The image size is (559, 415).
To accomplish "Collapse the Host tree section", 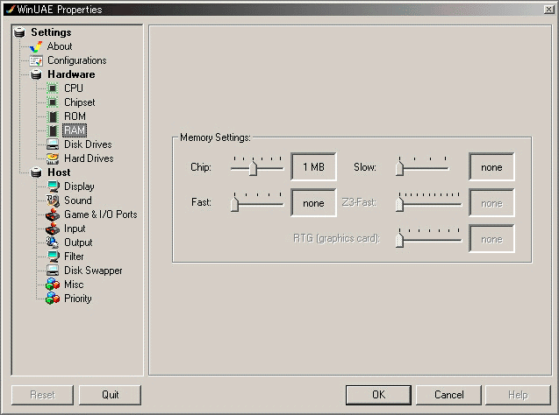I will click(36, 172).
